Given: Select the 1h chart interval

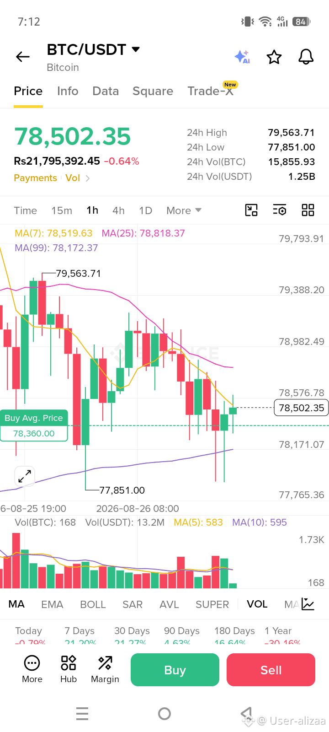Looking at the screenshot, I should coord(92,210).
